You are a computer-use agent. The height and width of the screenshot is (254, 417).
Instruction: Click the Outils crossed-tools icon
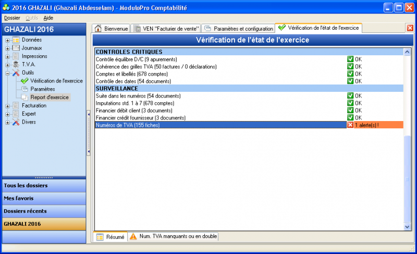tap(16, 73)
